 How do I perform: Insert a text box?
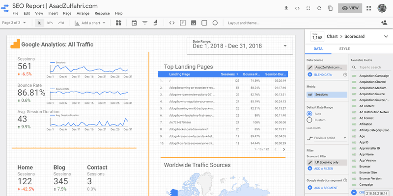183,23
